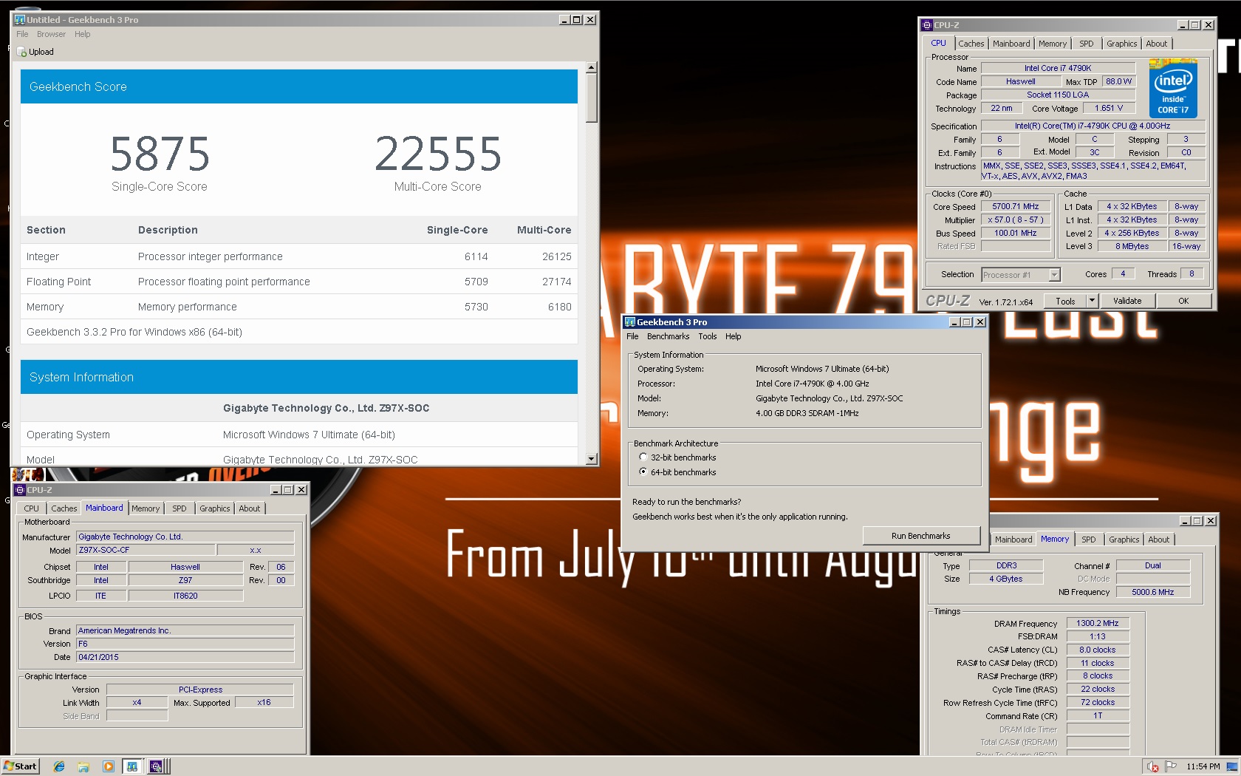Image resolution: width=1241 pixels, height=776 pixels.
Task: Open the Action Center flag icon in tray
Action: pyautogui.click(x=1171, y=766)
